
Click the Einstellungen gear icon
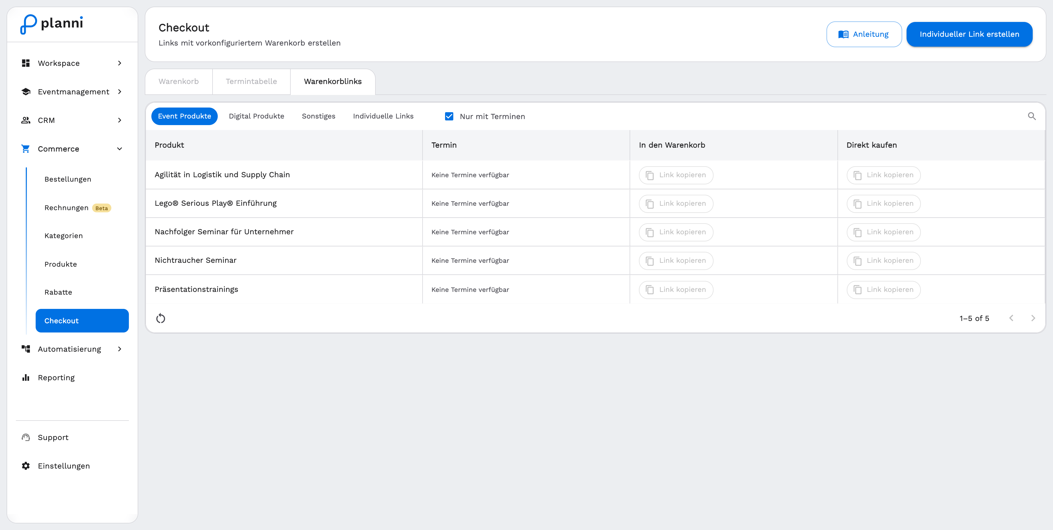[x=26, y=466]
